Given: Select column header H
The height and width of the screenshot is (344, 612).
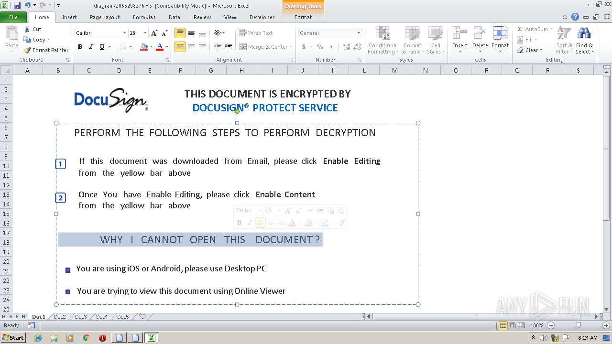Looking at the screenshot, I should (x=241, y=70).
